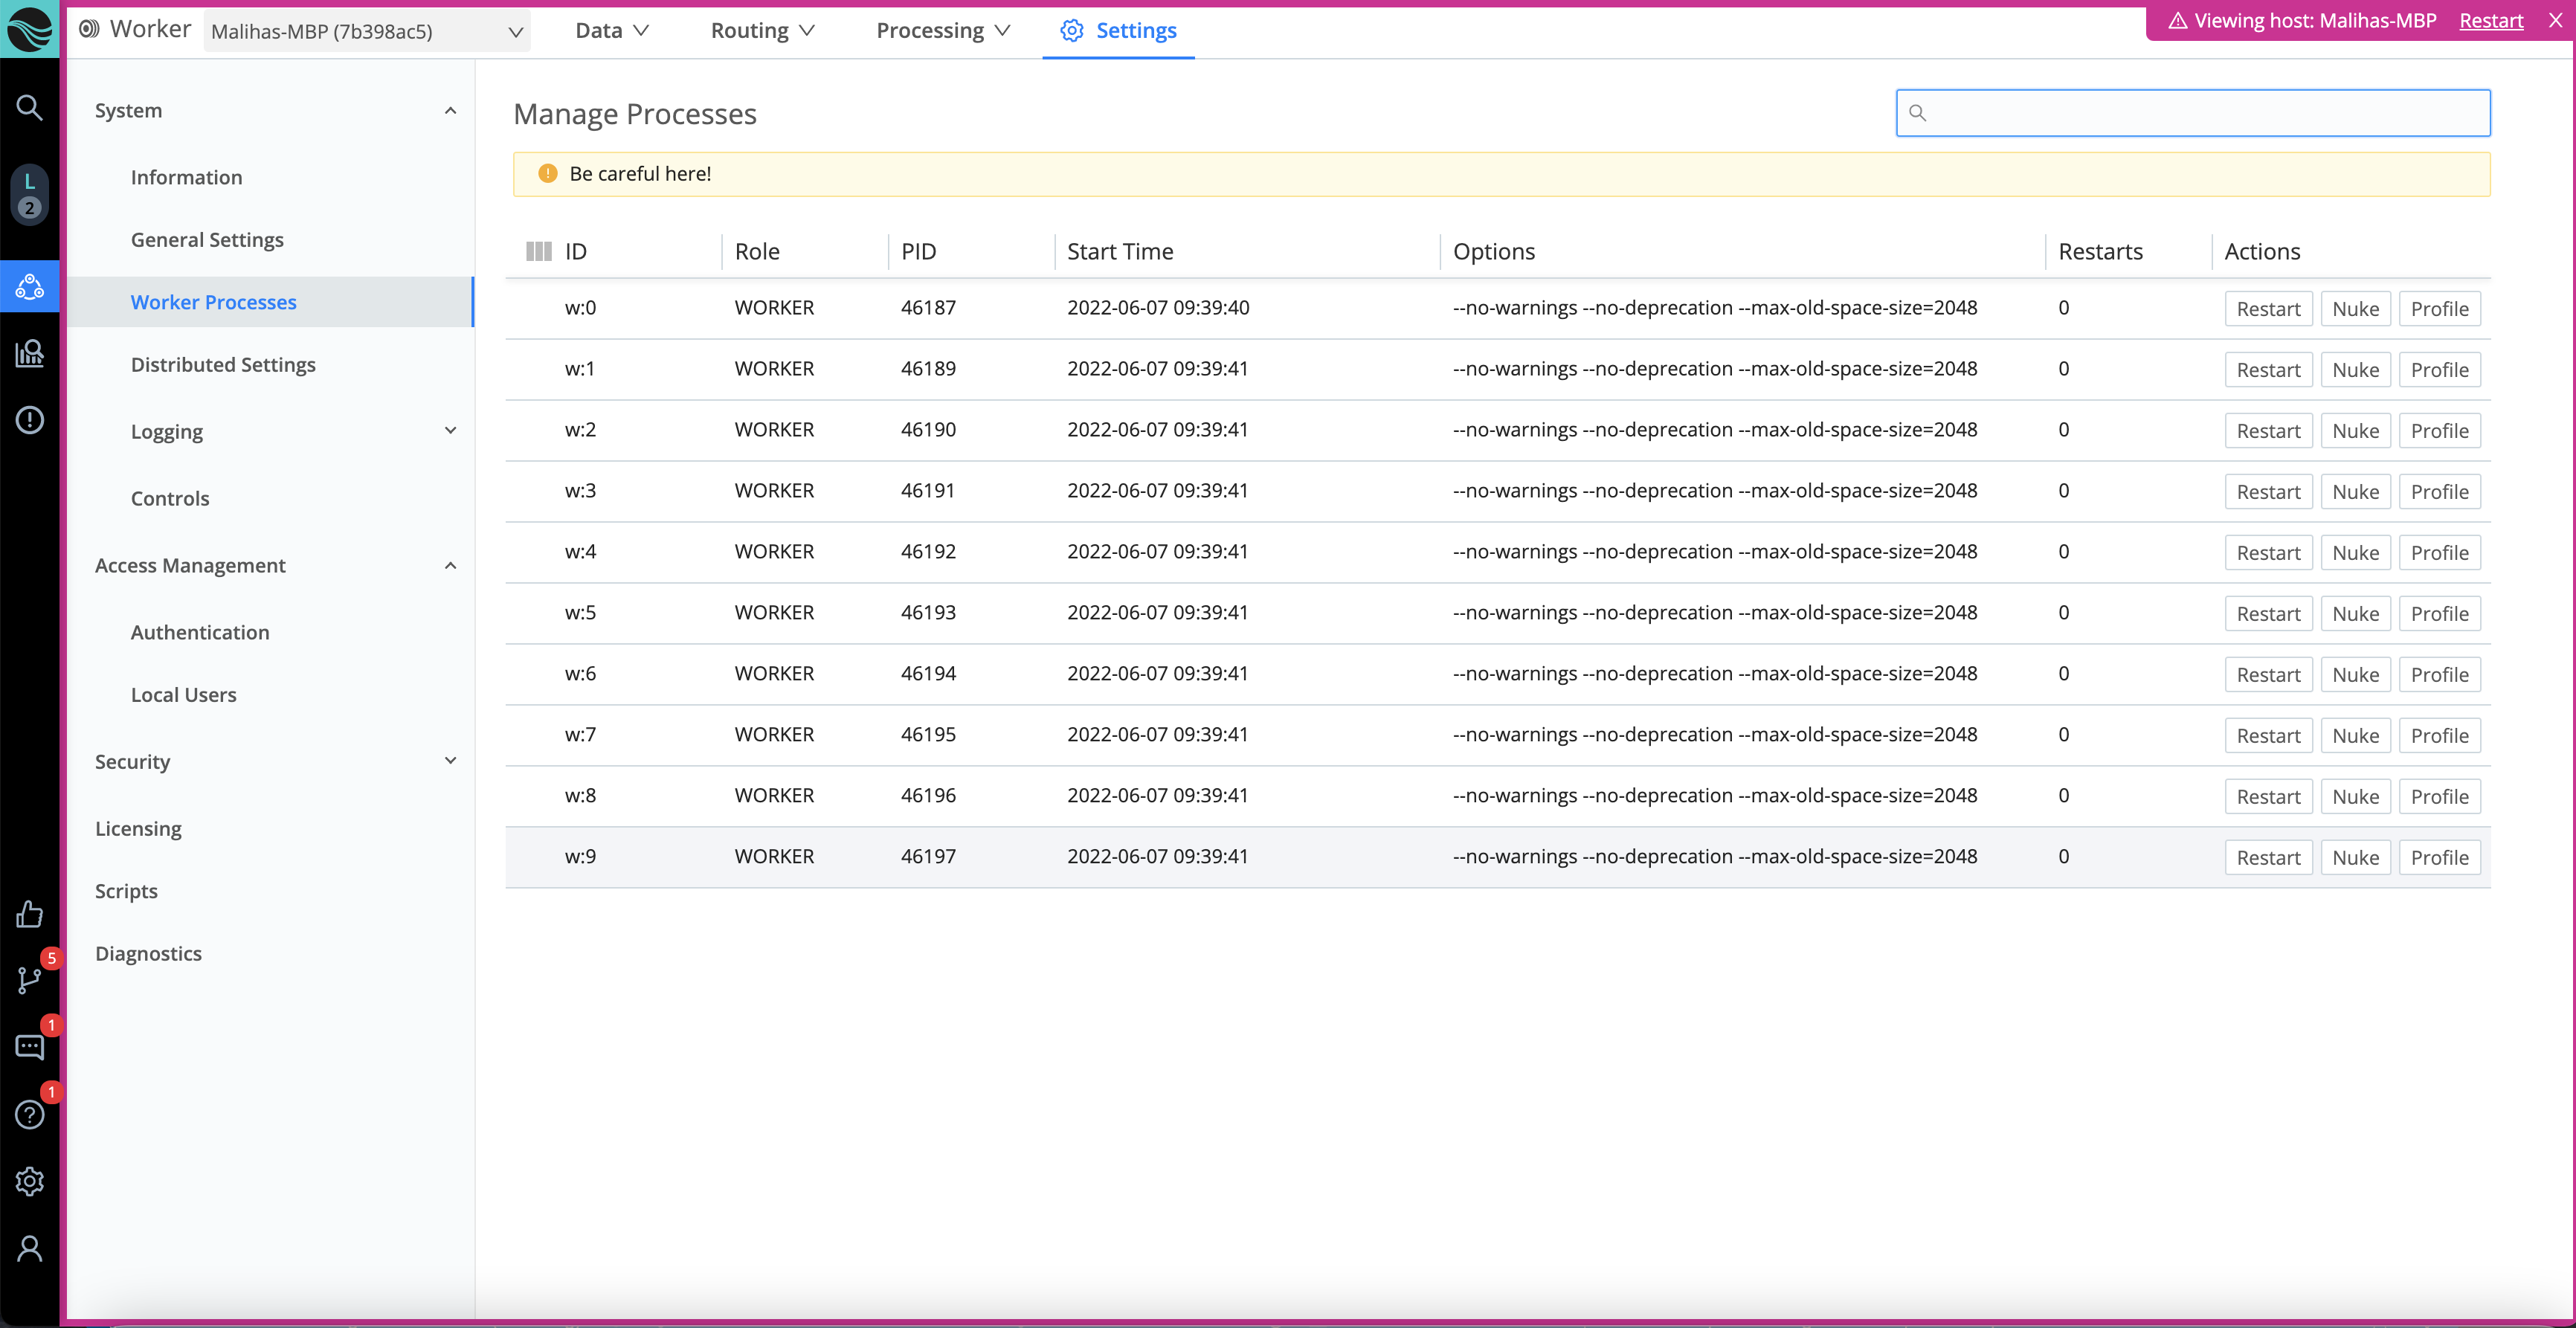Open the Routing menu

[761, 30]
